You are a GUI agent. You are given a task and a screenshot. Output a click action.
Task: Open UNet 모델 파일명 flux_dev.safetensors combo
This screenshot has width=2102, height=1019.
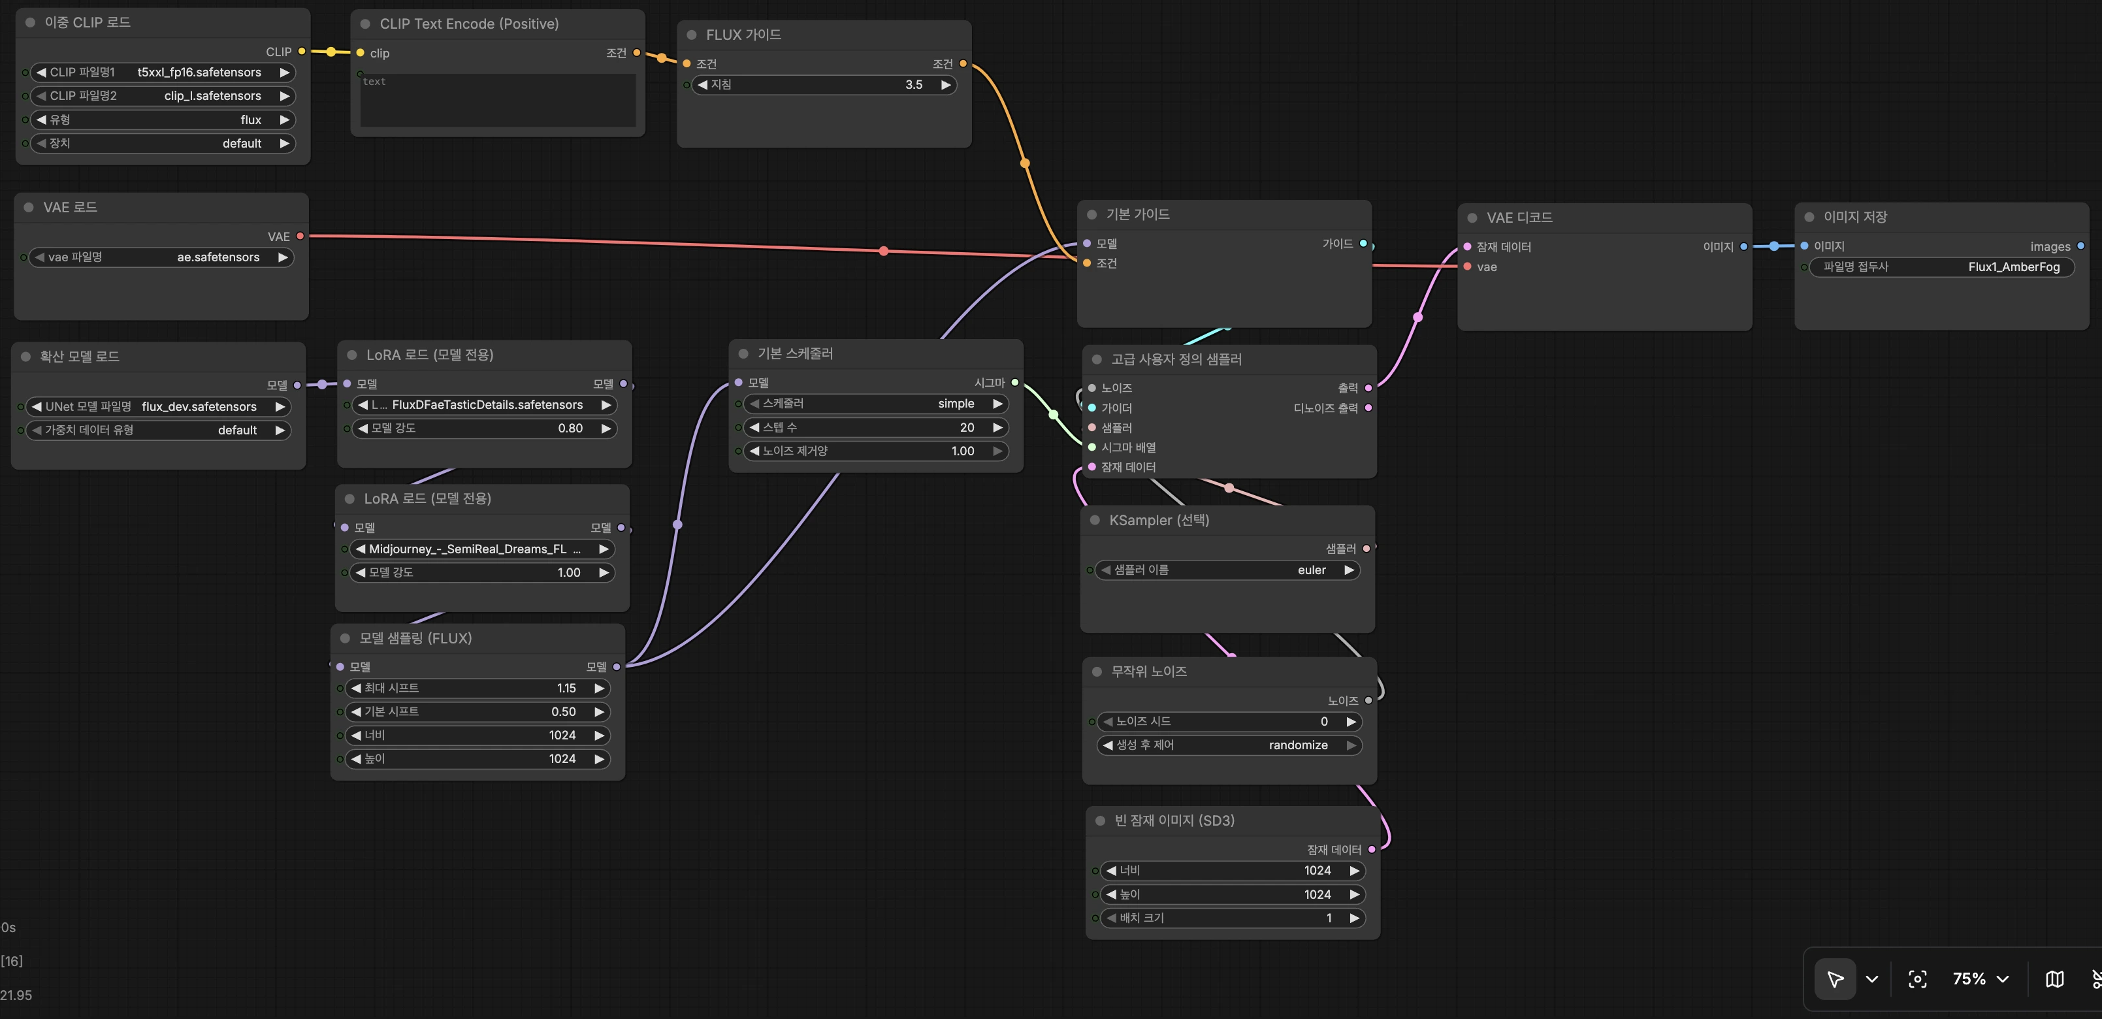pyautogui.click(x=158, y=406)
